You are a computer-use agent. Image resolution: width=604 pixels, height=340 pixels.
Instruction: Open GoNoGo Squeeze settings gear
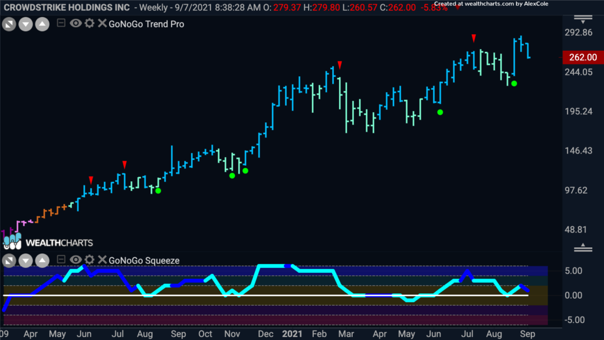(x=90, y=260)
